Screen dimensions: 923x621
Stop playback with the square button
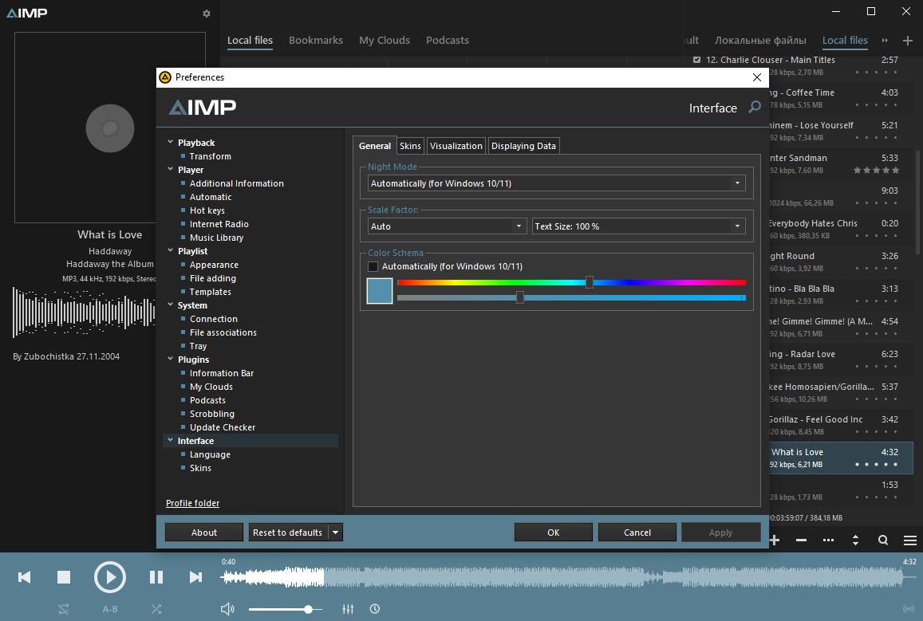[x=64, y=577]
